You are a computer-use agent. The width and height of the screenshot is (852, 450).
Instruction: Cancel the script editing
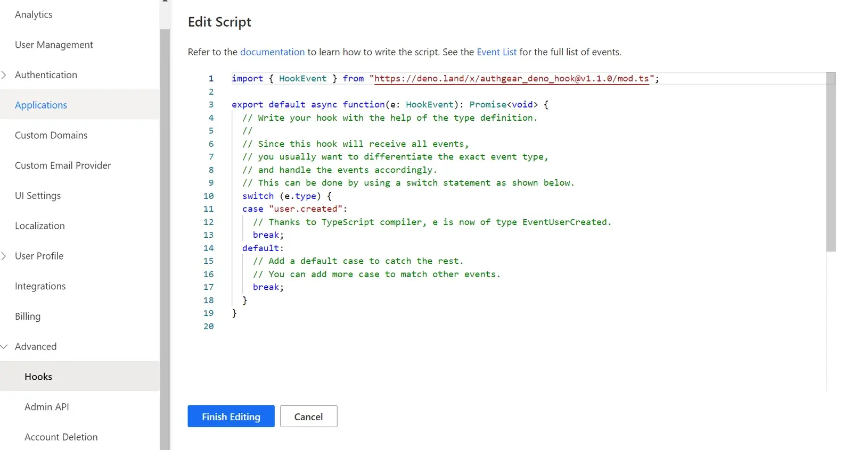click(x=309, y=416)
